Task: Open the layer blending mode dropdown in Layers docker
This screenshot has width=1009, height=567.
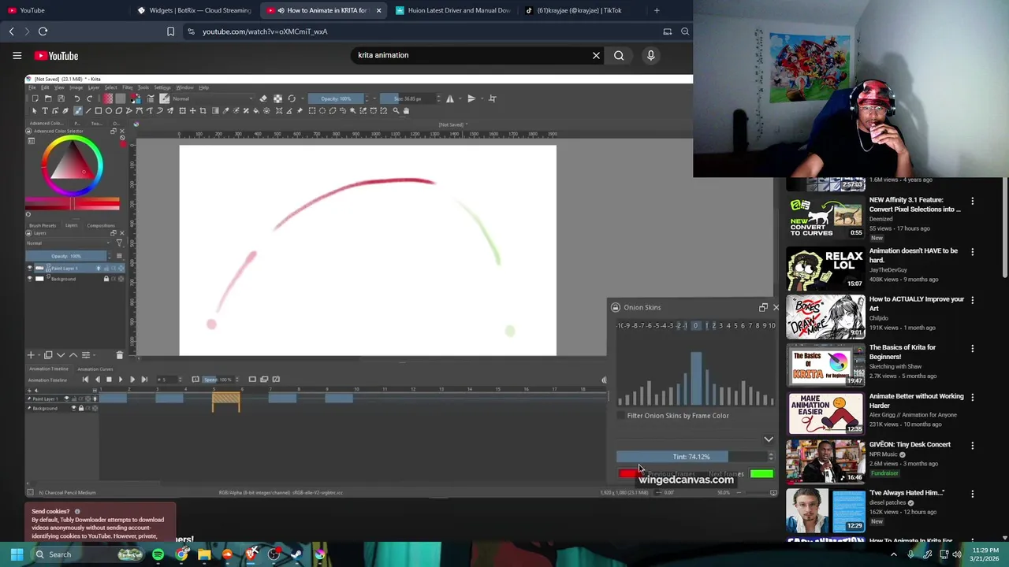Action: click(x=69, y=243)
